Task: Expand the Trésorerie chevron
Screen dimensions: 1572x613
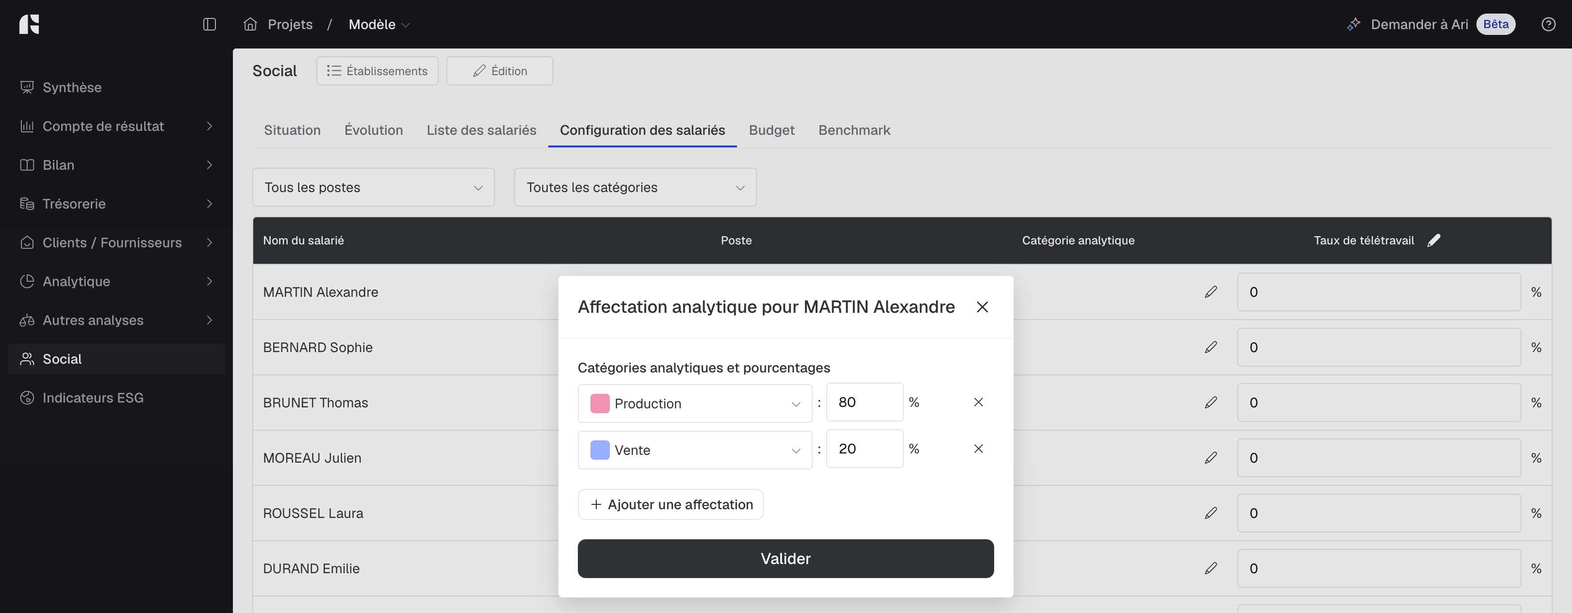Action: pos(209,204)
